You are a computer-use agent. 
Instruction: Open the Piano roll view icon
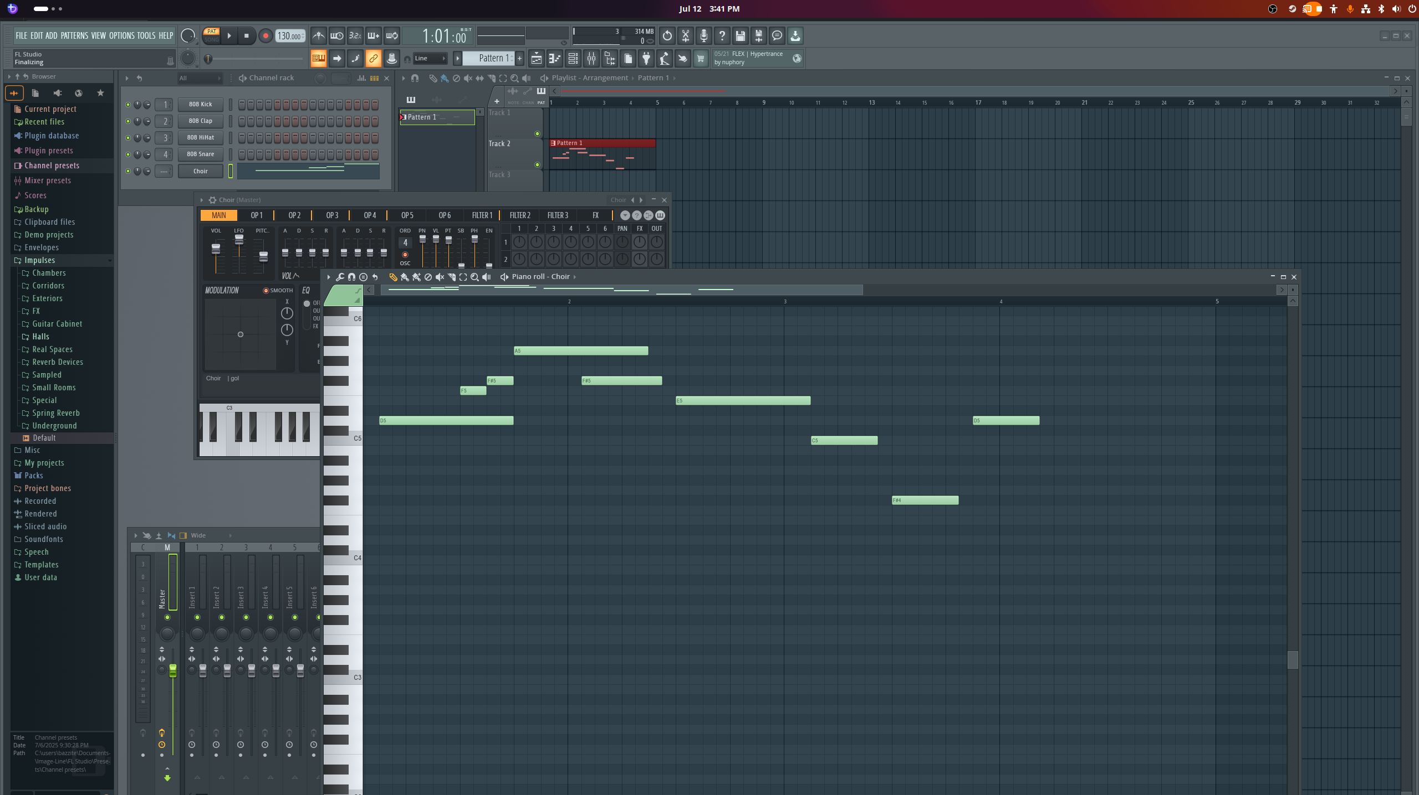[x=554, y=58]
